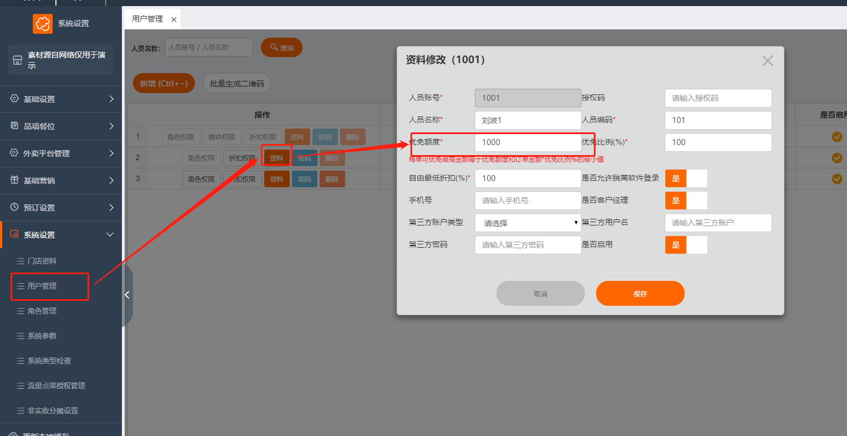Viewport: 847px width, 436px height.
Task: Click 角色权限 in row 2
Action: [x=201, y=158]
